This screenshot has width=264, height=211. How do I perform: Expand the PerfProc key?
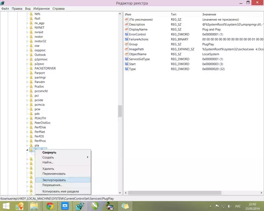(x=27, y=141)
